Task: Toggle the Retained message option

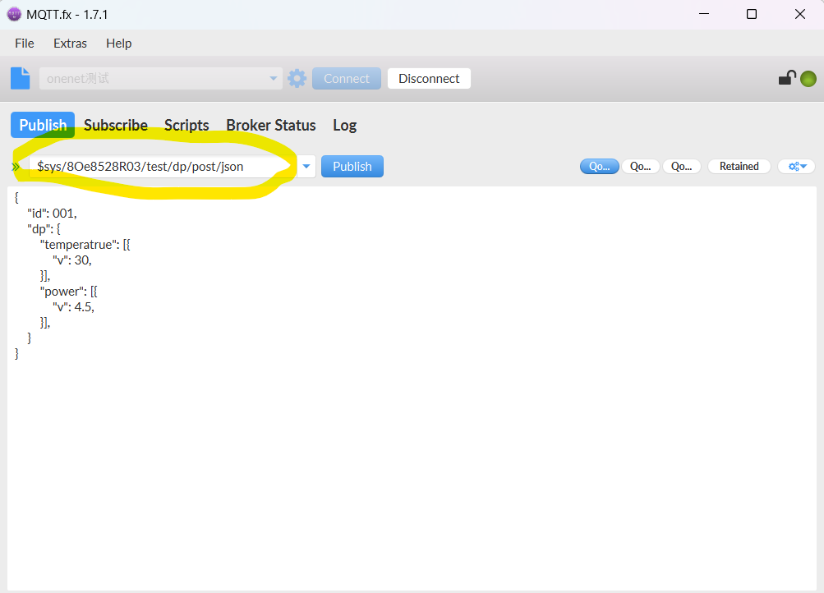Action: pos(739,167)
